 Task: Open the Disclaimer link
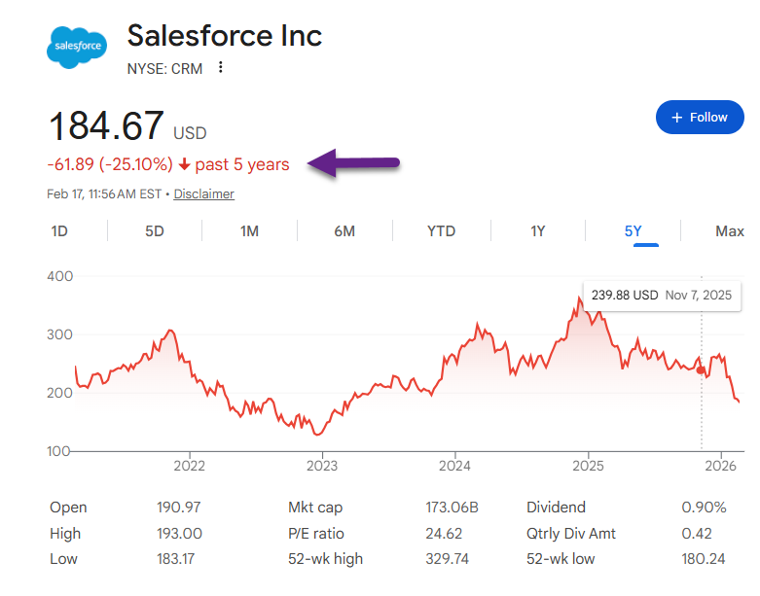pyautogui.click(x=203, y=193)
